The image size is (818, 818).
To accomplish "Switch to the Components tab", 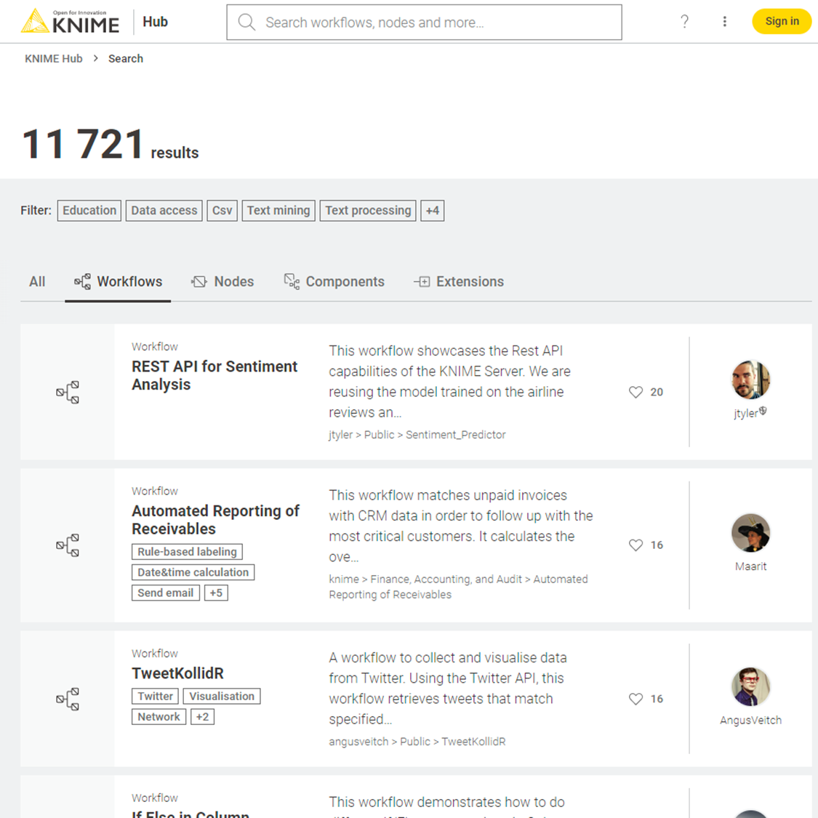I will [334, 281].
